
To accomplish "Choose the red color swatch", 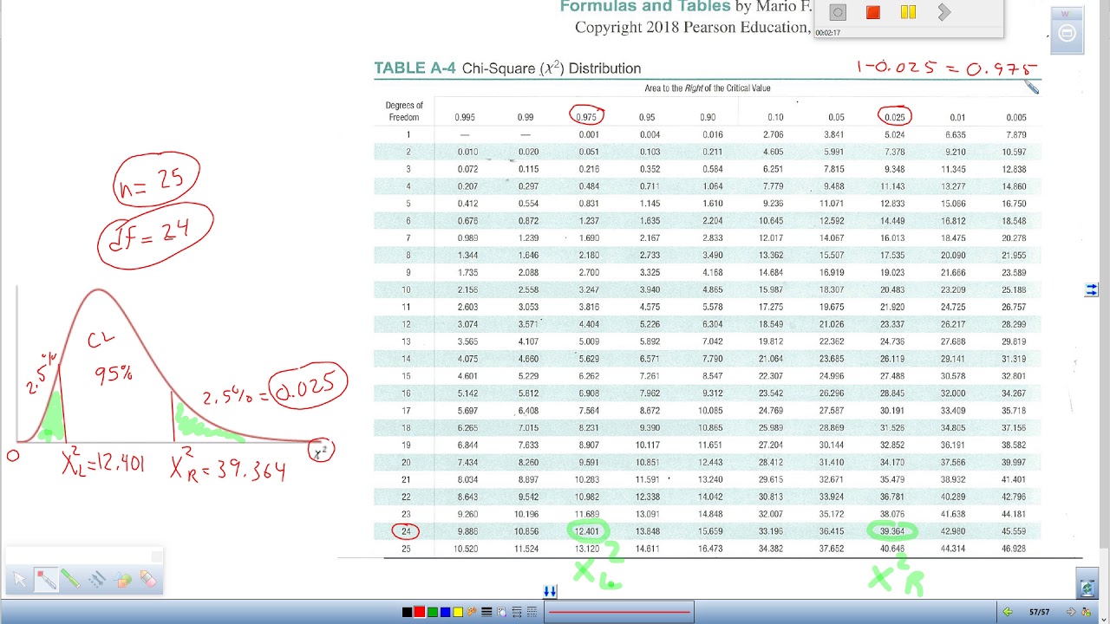I will click(x=420, y=612).
